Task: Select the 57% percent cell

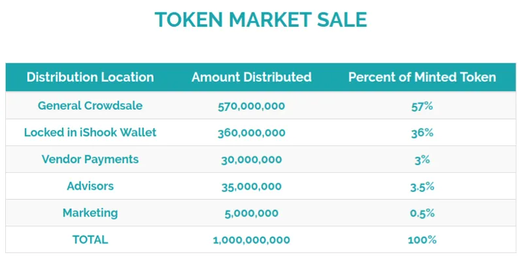Action: (x=422, y=106)
